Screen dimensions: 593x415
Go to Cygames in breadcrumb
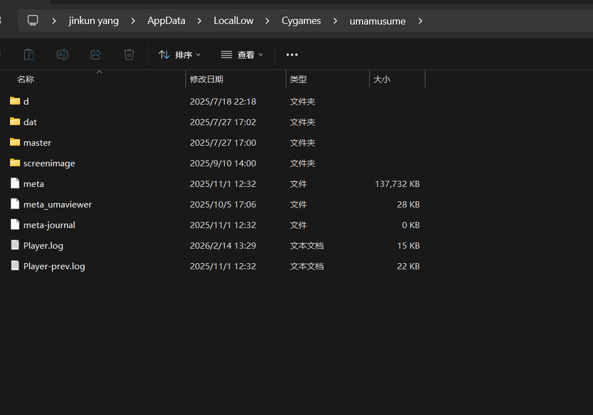point(301,21)
